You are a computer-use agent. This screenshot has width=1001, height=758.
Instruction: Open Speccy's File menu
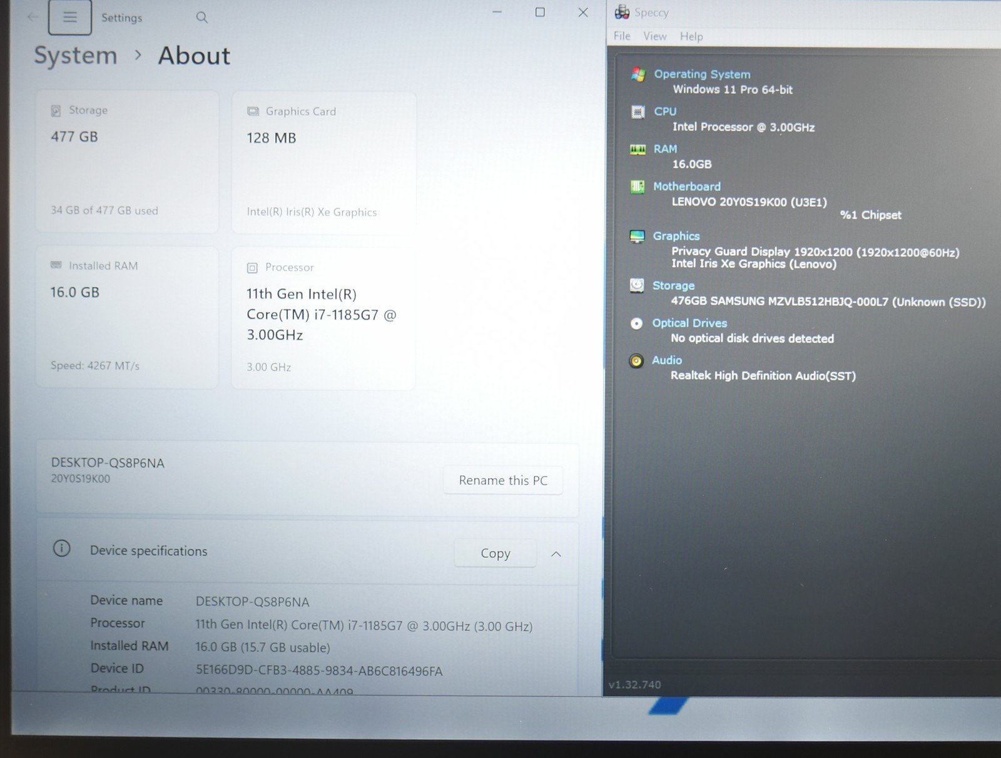622,36
